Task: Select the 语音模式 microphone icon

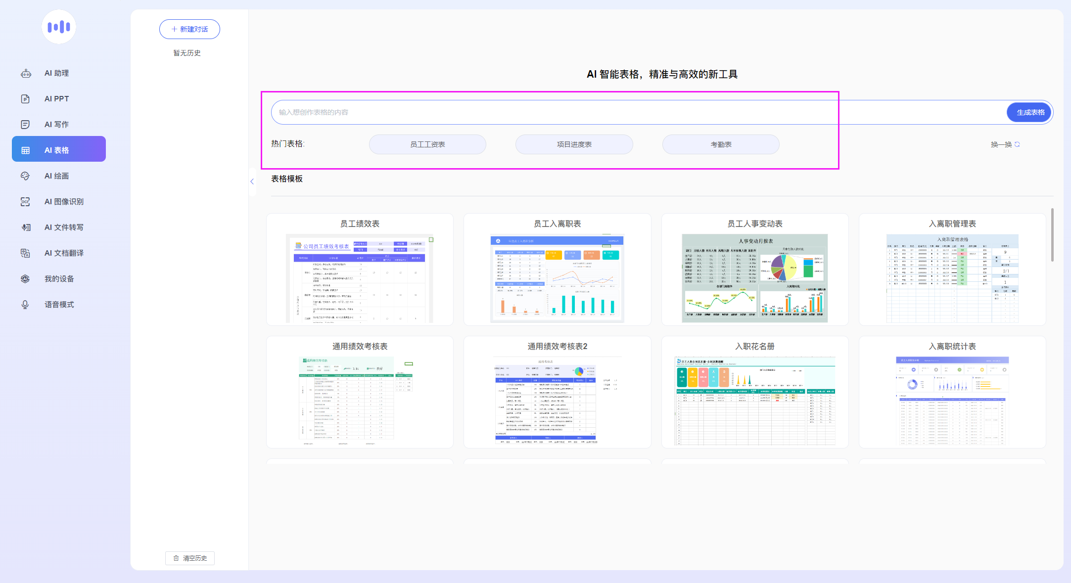Action: click(26, 305)
